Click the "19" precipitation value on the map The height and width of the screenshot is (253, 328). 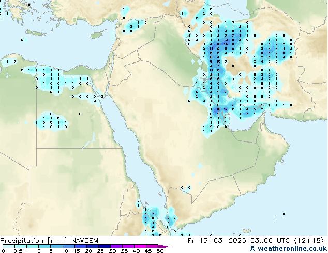[218, 109]
